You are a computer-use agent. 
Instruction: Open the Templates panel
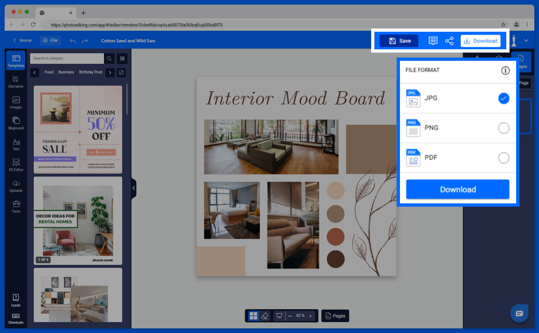(16, 61)
